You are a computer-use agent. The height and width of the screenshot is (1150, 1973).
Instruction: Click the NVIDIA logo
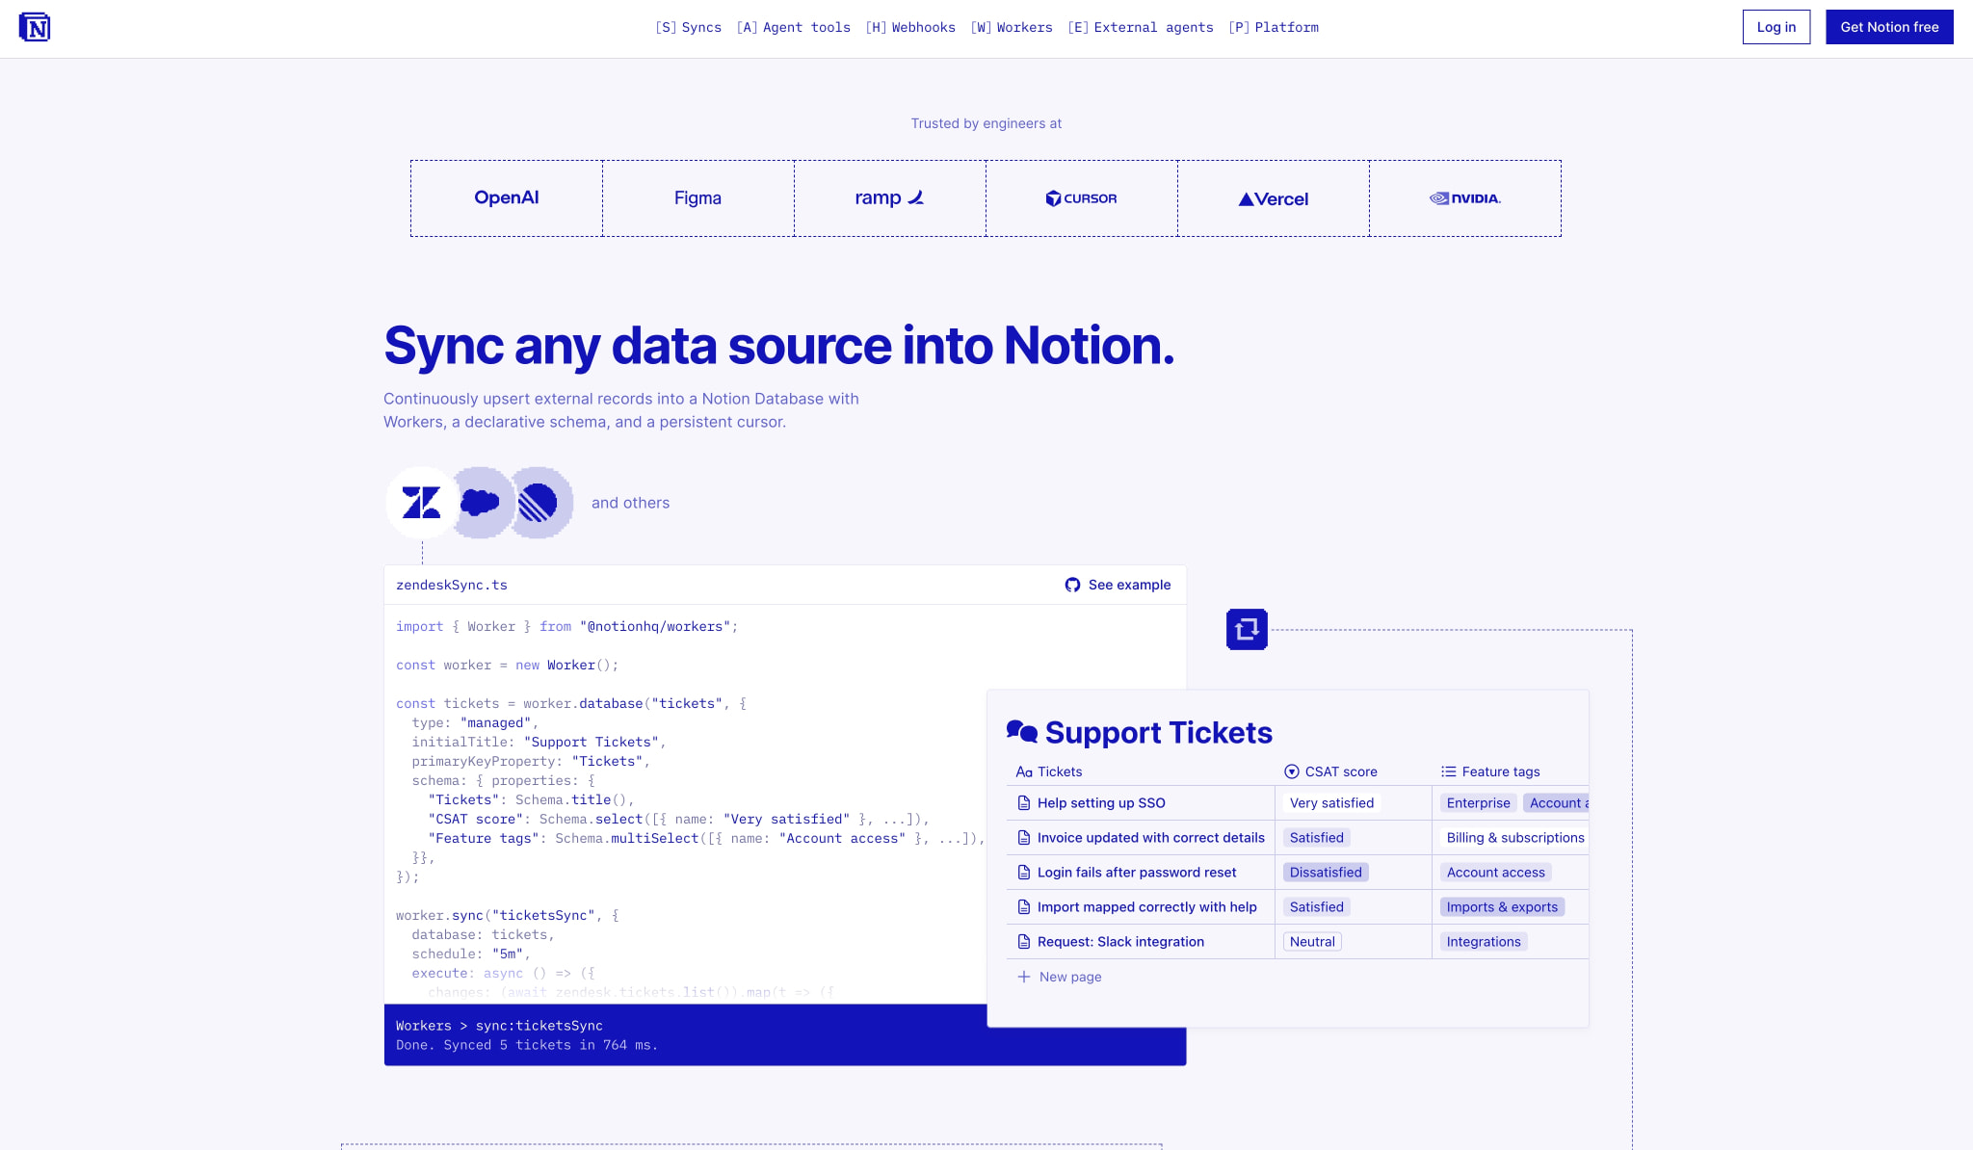1464,198
